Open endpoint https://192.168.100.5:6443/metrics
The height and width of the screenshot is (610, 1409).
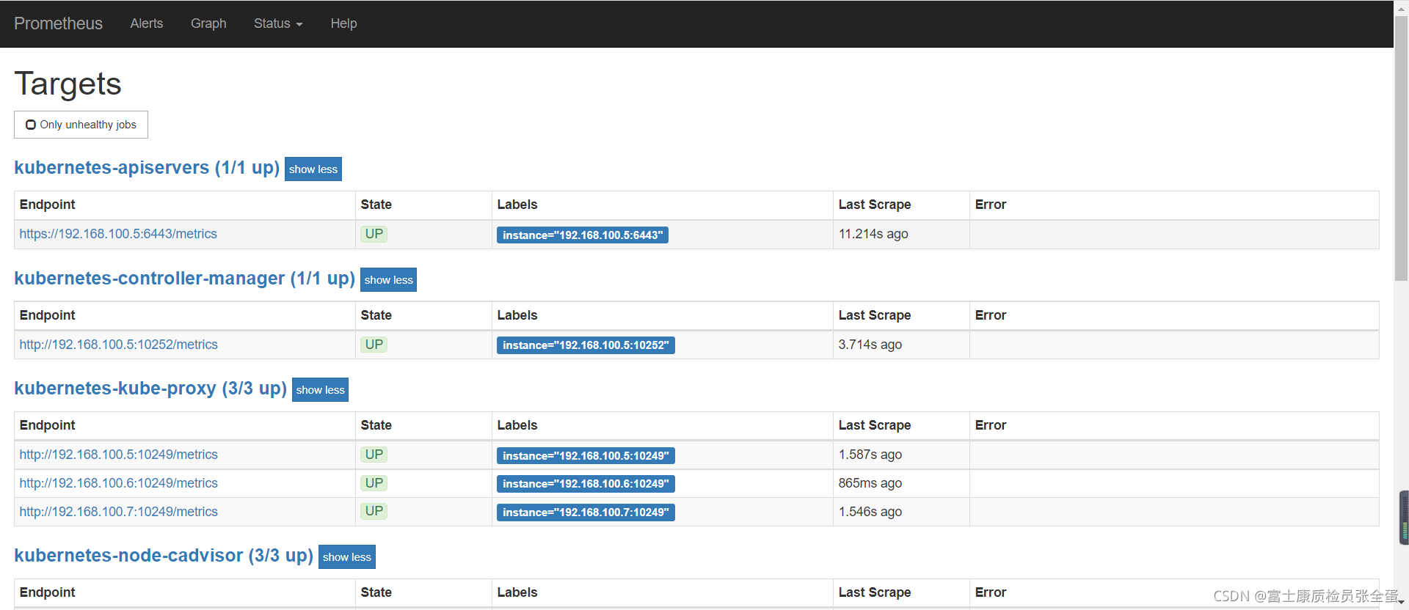click(x=118, y=234)
